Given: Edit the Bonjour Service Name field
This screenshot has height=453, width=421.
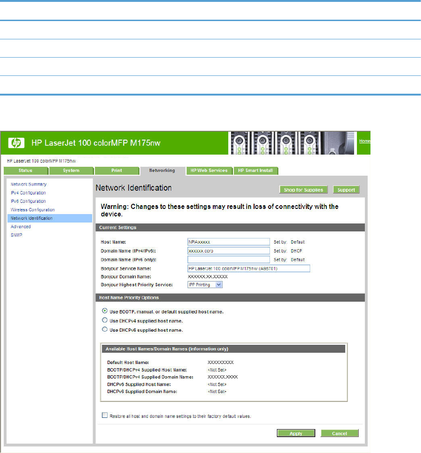Looking at the screenshot, I should [248, 268].
